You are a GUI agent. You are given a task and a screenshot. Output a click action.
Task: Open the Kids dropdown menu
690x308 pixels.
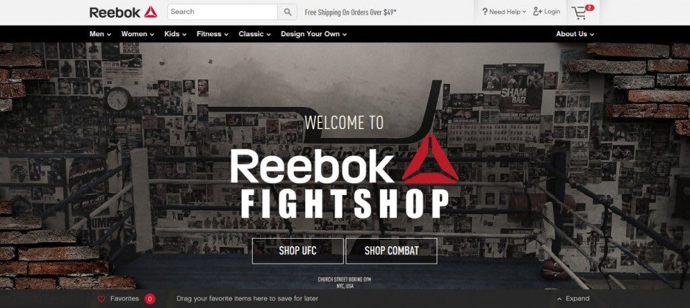(x=176, y=34)
